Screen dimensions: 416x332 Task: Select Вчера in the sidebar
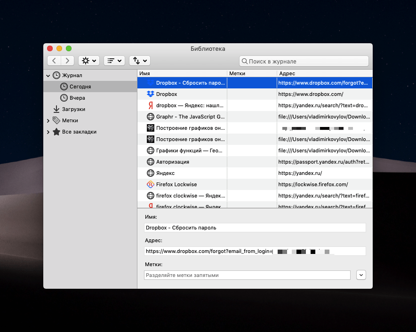click(x=90, y=98)
